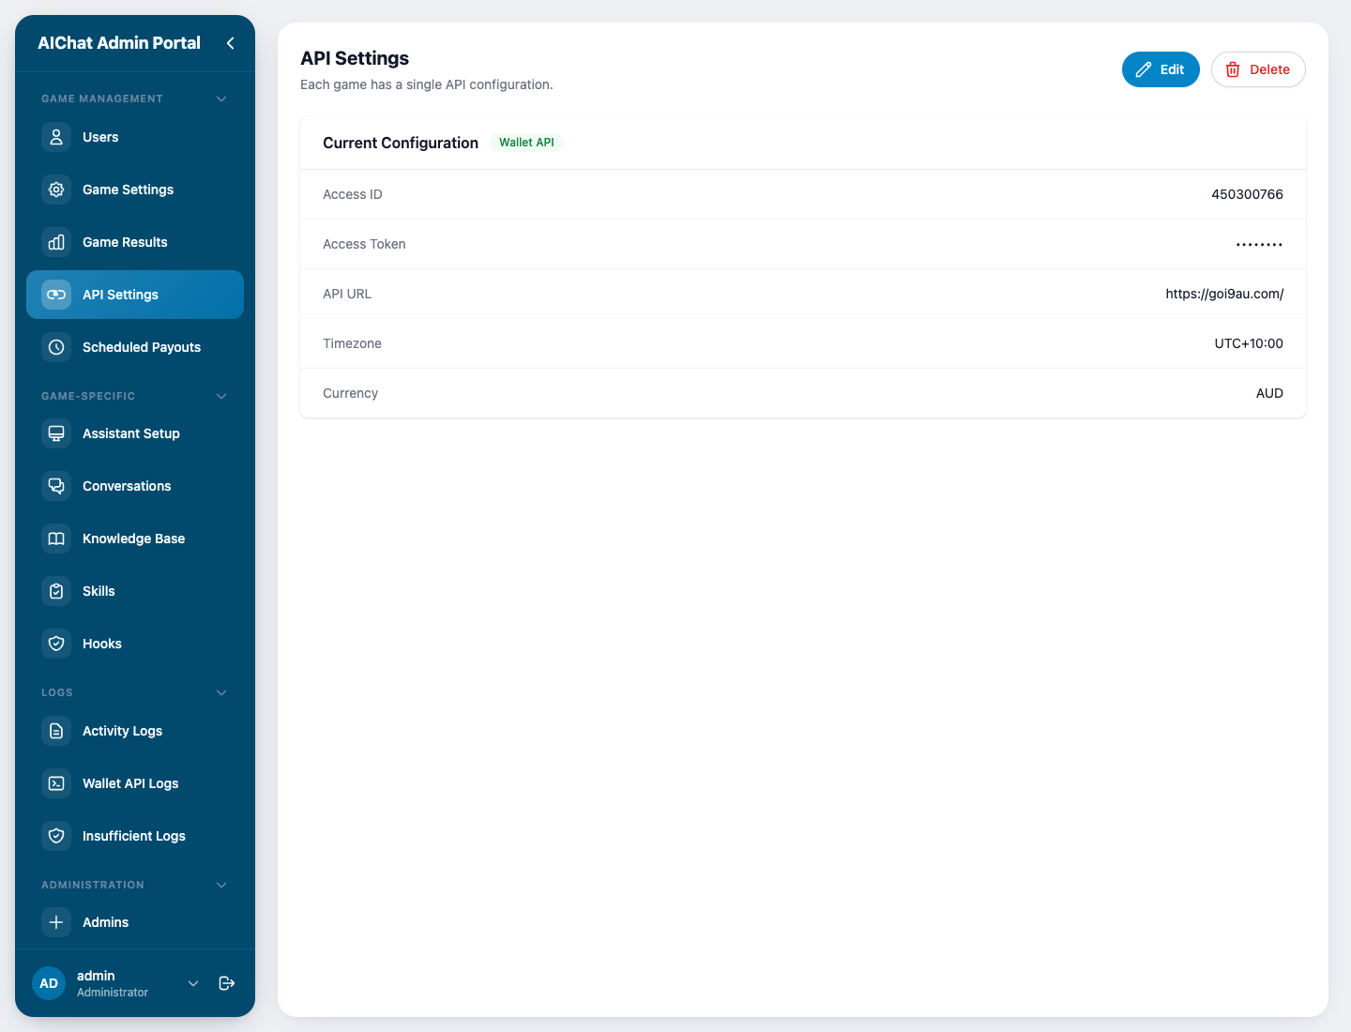Open the Skills sidebar entry
Image resolution: width=1351 pixels, height=1032 pixels.
(135, 591)
